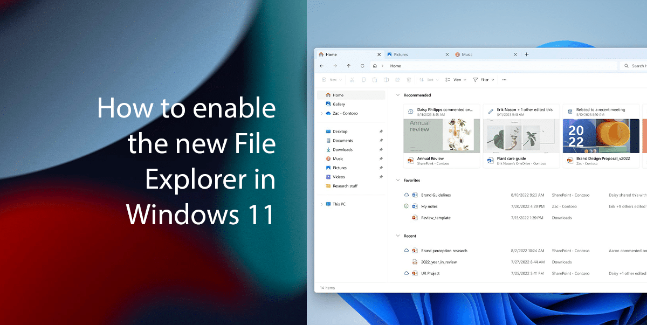647x325 pixels.
Task: Collapse the Favorites section
Action: coord(398,180)
